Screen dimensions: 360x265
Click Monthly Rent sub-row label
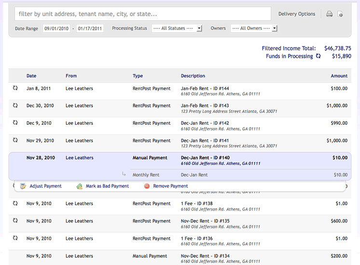point(146,175)
